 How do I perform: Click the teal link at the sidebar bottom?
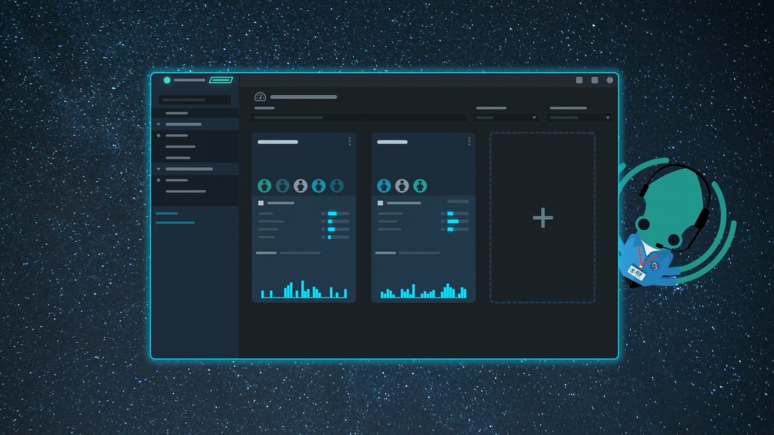[175, 222]
